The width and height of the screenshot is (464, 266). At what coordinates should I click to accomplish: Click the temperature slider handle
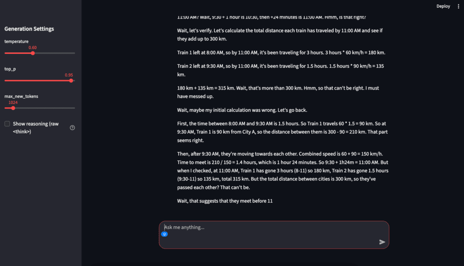pyautogui.click(x=33, y=53)
